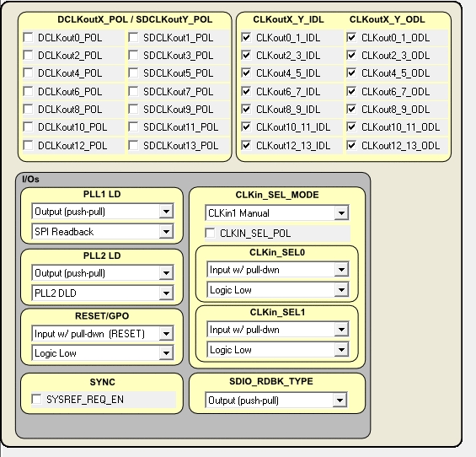The height and width of the screenshot is (457, 476).
Task: Toggle CLKout10_11_ODL checkbox
Action: 351,127
